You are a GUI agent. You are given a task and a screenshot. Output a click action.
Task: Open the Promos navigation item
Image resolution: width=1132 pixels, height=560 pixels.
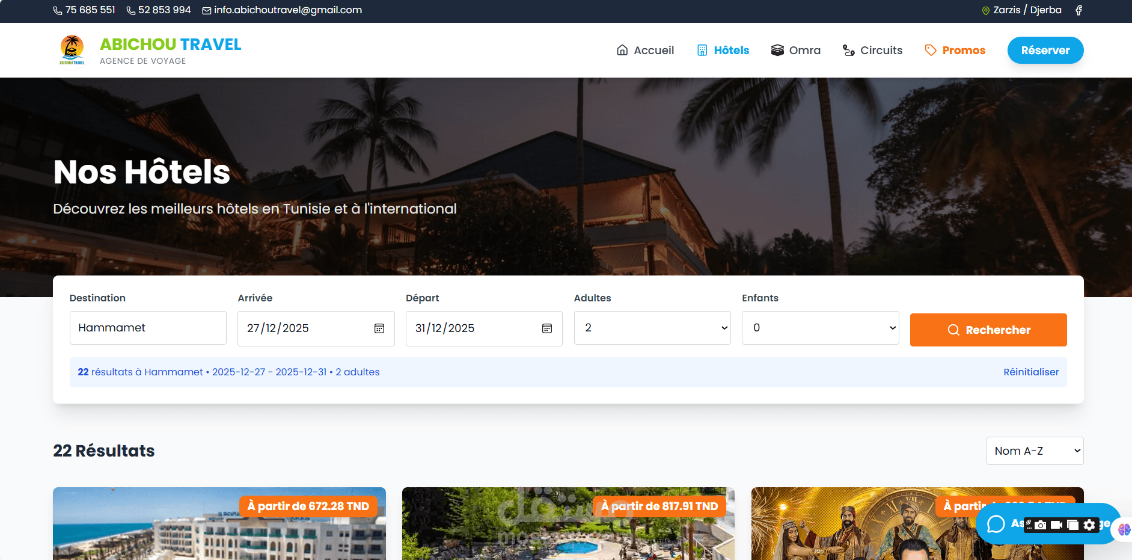coord(955,50)
